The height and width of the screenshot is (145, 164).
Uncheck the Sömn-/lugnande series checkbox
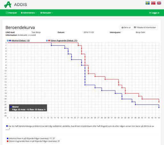pyautogui.click(x=47, y=41)
